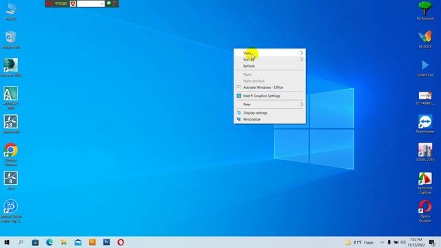
Task: Click the red logo at keyboard toolbar left
Action: pyautogui.click(x=50, y=3)
